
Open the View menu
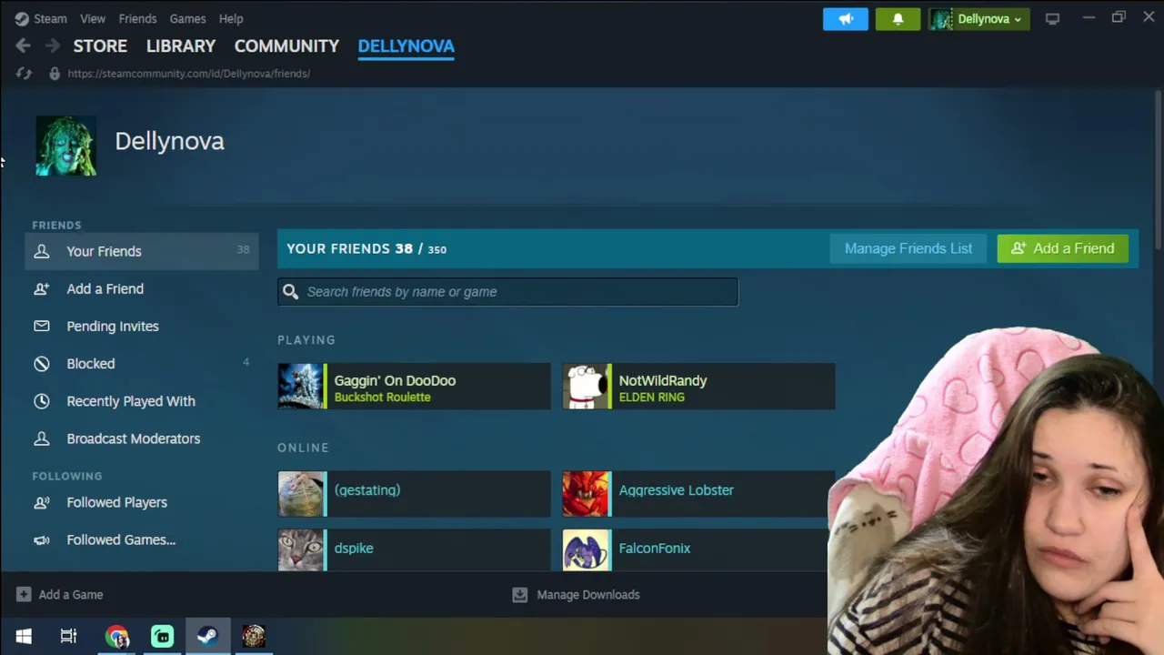(93, 18)
